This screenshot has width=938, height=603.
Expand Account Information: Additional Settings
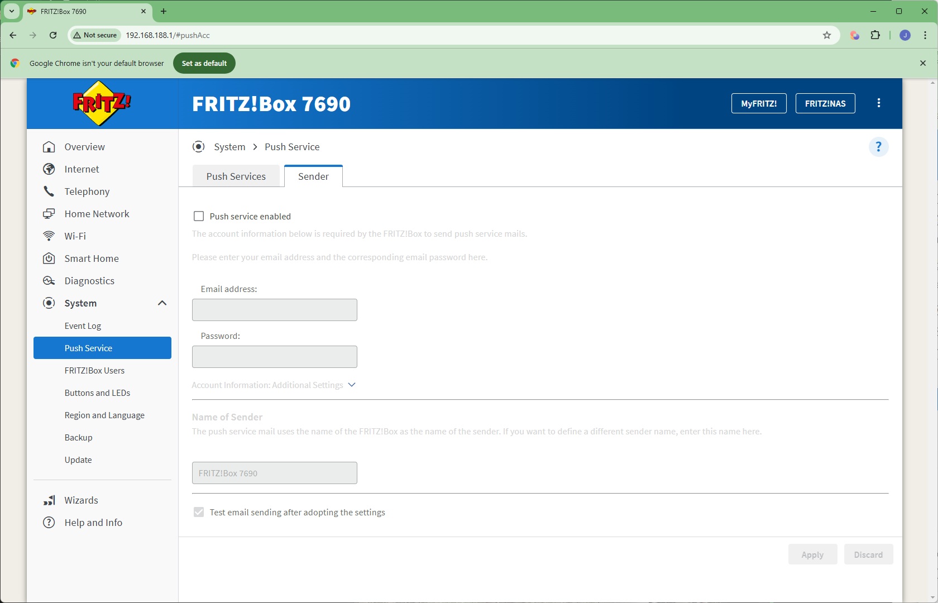(x=274, y=385)
